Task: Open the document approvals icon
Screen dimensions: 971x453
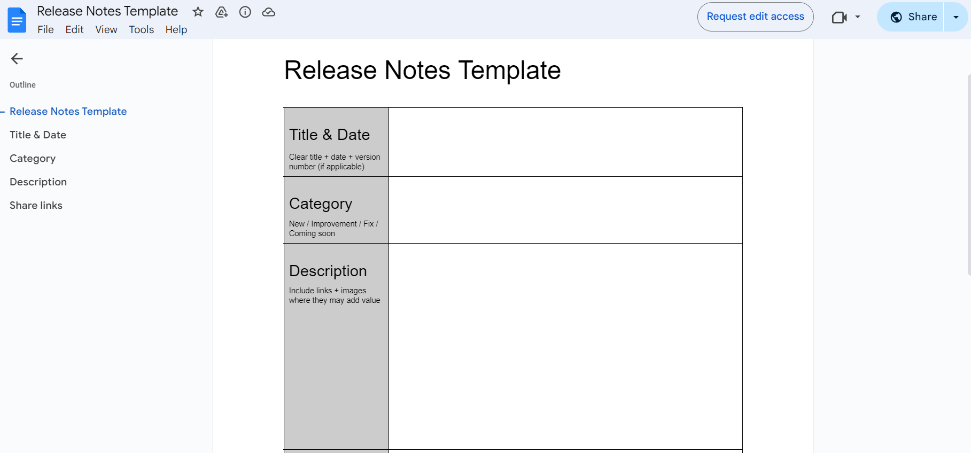Action: [x=221, y=12]
